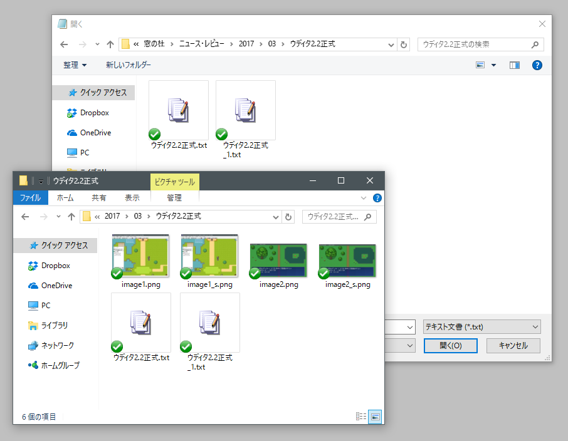Open file type テキスト文書 (*.txt) dropdown

tap(481, 327)
